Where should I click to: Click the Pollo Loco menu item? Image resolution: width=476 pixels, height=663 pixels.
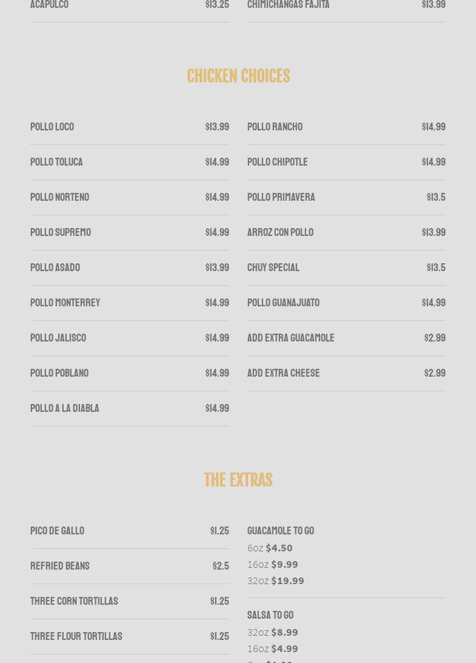(52, 127)
